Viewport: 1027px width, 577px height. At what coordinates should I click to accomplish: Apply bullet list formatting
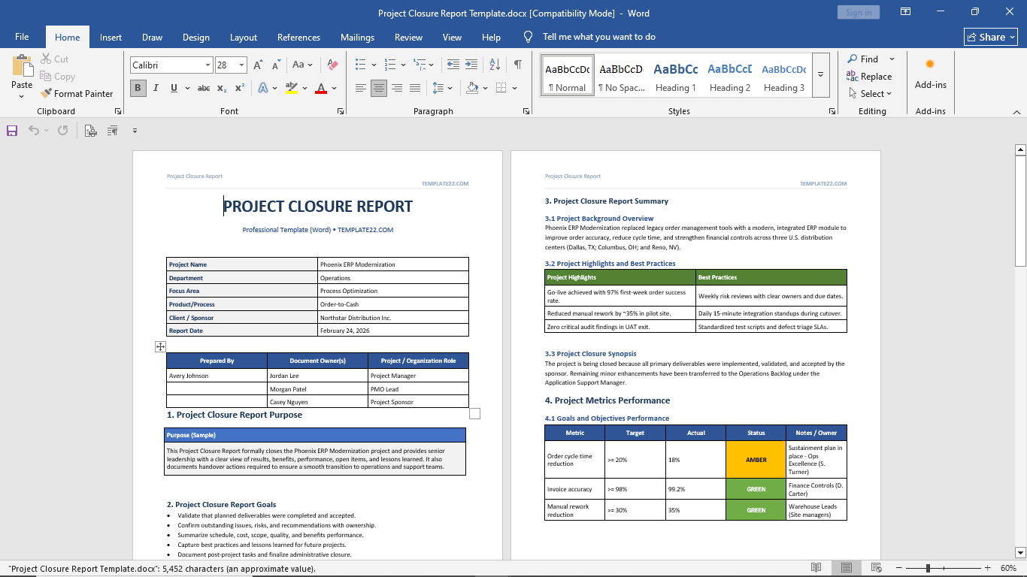[x=361, y=65]
